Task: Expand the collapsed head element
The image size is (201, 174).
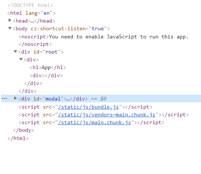Action: 10,20
